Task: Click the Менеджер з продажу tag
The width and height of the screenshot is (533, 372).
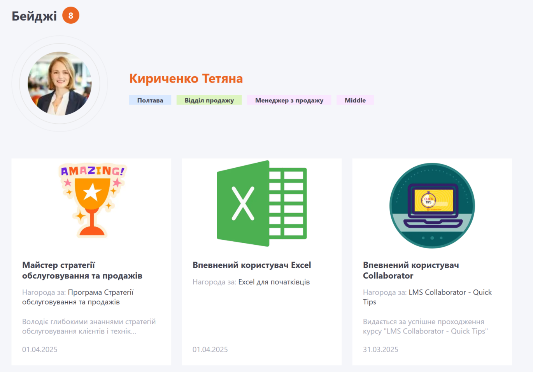Action: (289, 100)
